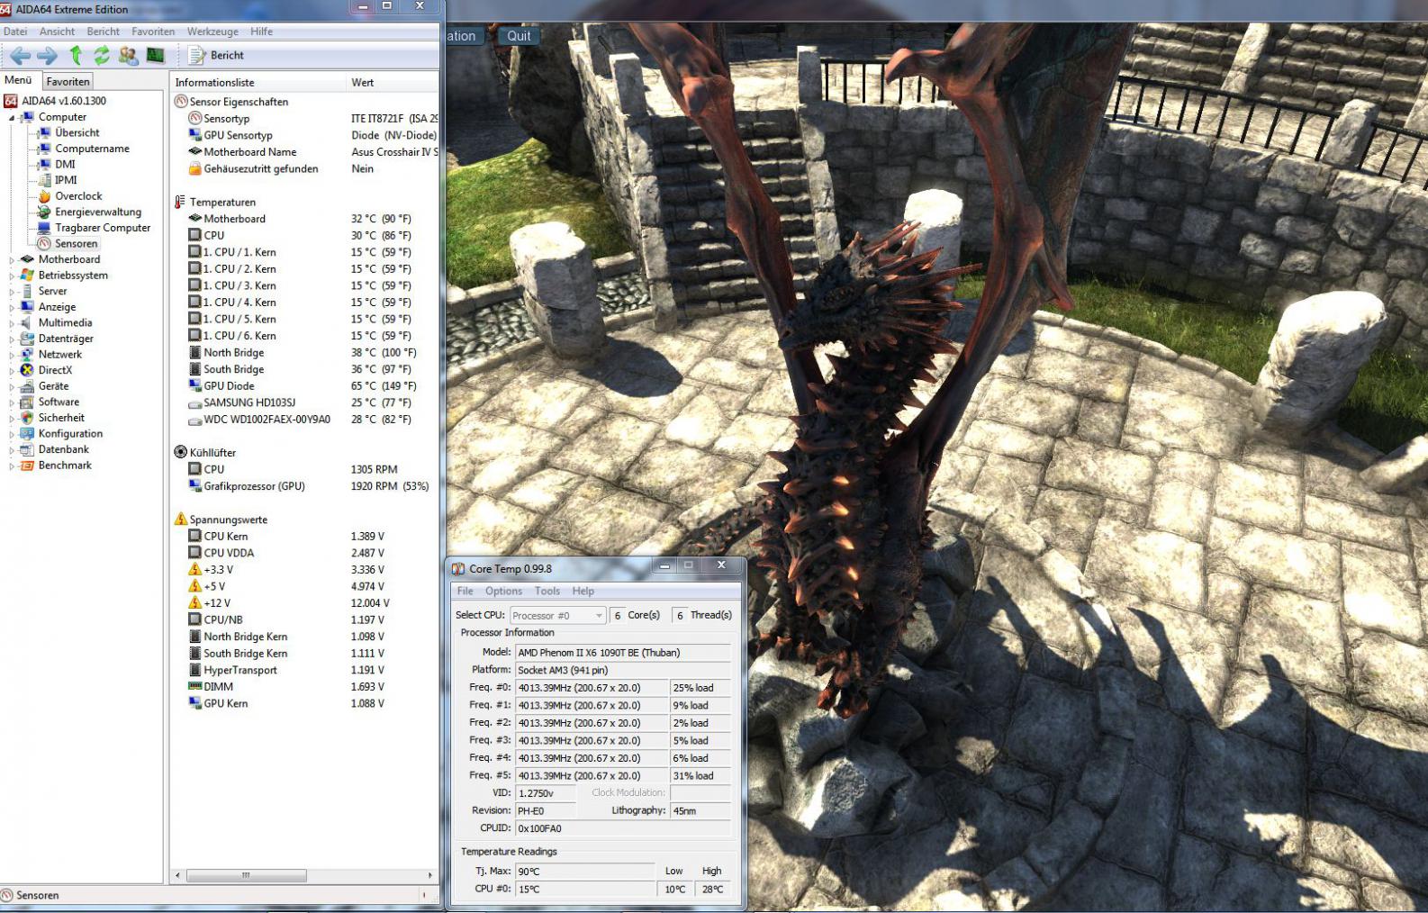The image size is (1428, 913).
Task: Expand the Netzwerk tree node
Action: pyautogui.click(x=12, y=355)
